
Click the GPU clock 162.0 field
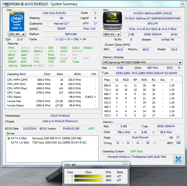point(120,49)
